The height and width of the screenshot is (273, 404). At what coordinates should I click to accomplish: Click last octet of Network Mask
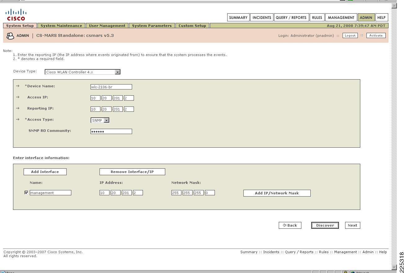pyautogui.click(x=210, y=193)
